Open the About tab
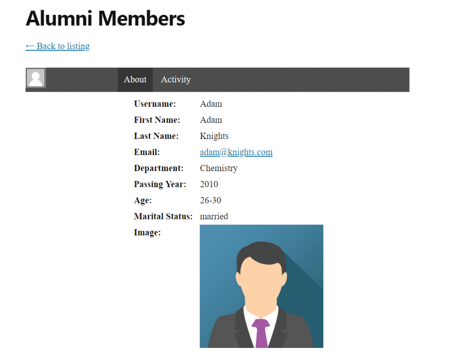This screenshot has height=364, width=456. (x=135, y=80)
